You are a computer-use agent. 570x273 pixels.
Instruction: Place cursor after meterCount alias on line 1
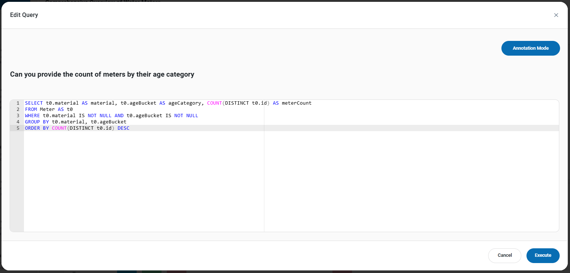pos(312,103)
